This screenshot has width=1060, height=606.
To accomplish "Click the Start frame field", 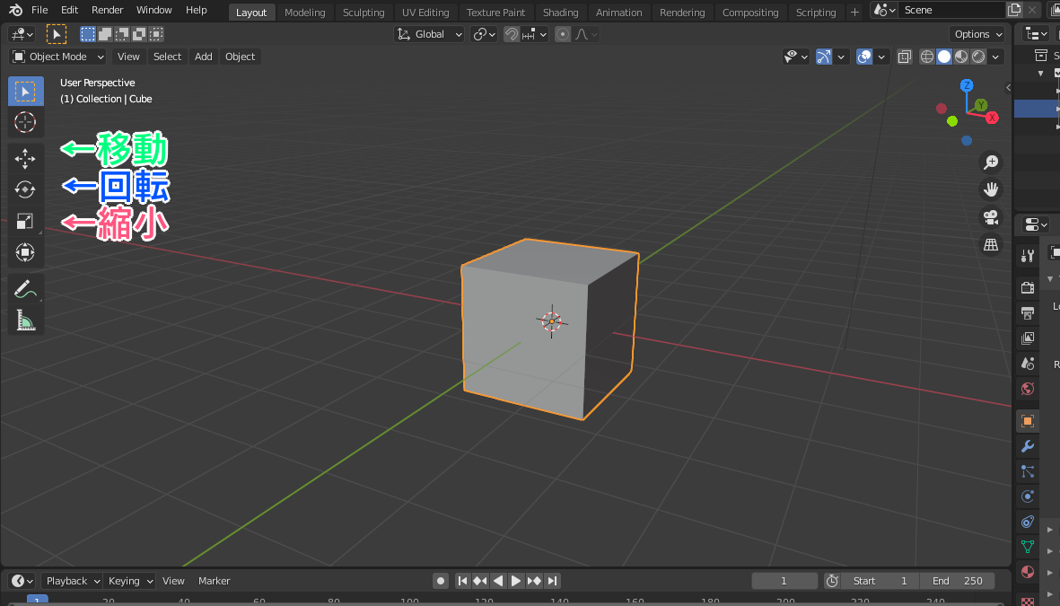I will pyautogui.click(x=880, y=581).
